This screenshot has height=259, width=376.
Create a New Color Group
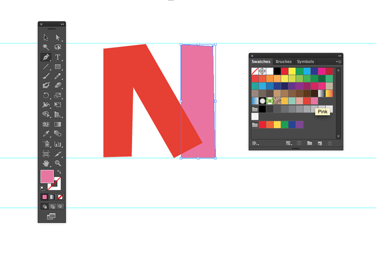[310, 143]
